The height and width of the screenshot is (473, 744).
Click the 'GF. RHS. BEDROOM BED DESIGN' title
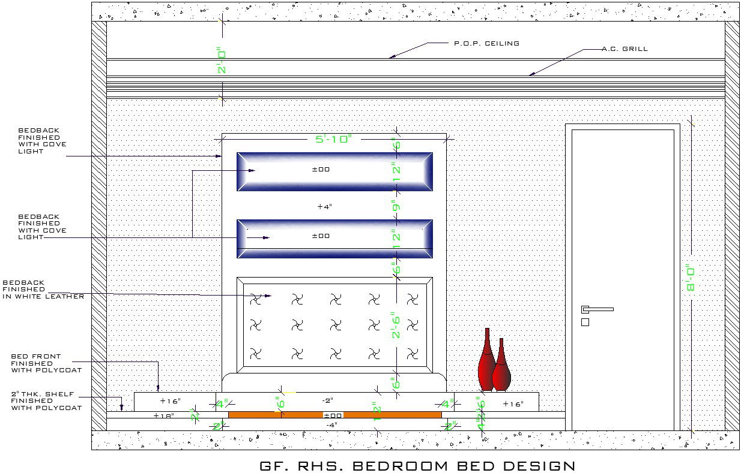pos(417,466)
